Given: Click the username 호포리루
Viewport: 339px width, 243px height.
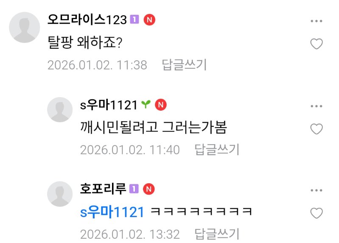Looking at the screenshot, I should coord(103,189).
